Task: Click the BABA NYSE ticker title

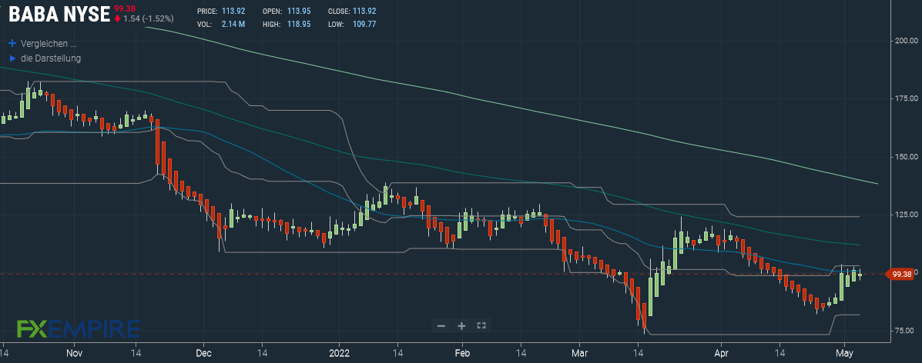Action: (x=59, y=14)
